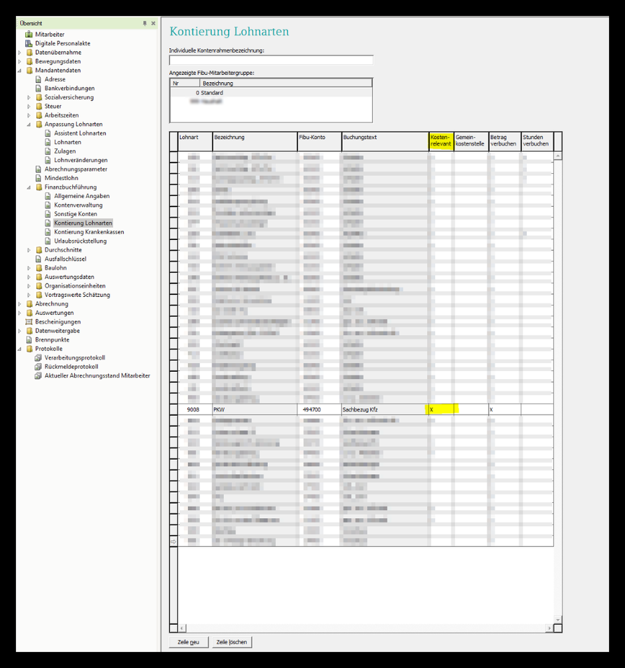Image resolution: width=625 pixels, height=668 pixels.
Task: Click the Datenübernahme folder icon
Action: click(29, 52)
